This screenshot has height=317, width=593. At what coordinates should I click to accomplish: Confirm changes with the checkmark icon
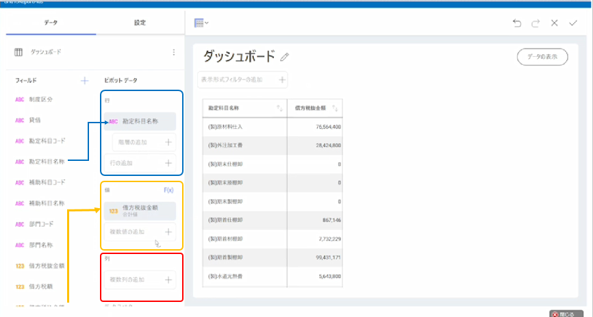[x=573, y=23]
